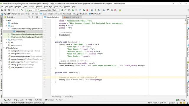Viewport: 189px width, 106px height.
Task: Expand the java (generated) folder
Action: coord(6,40)
